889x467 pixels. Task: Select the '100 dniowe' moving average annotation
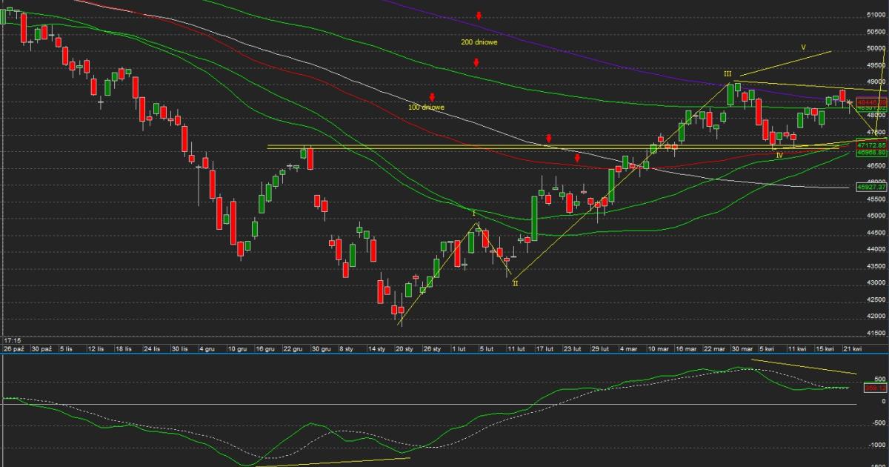coord(426,107)
